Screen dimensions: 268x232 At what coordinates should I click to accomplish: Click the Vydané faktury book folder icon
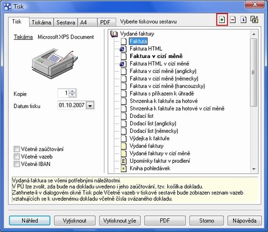pos(114,34)
